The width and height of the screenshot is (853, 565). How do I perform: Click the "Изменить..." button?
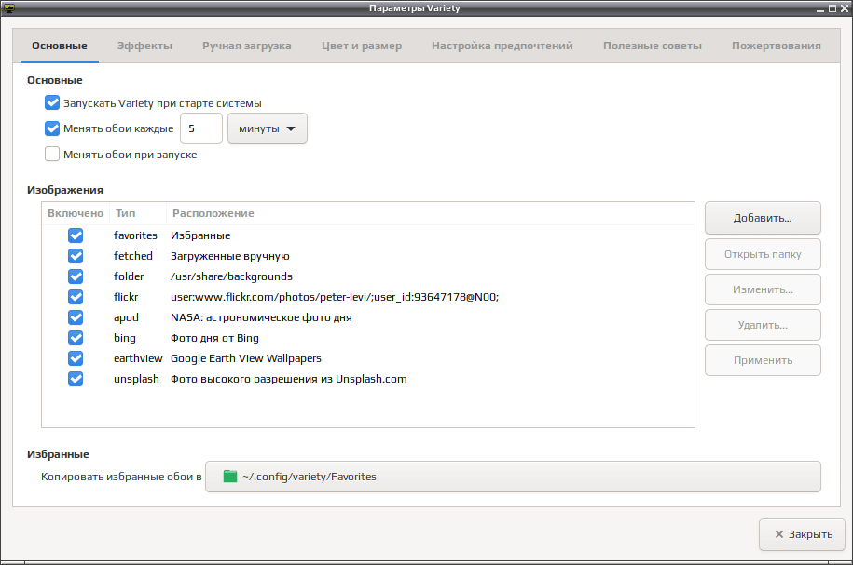click(x=763, y=289)
